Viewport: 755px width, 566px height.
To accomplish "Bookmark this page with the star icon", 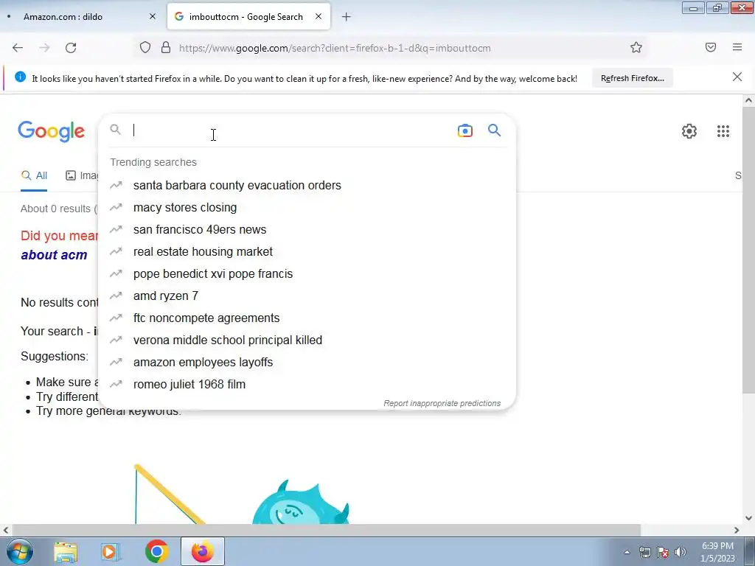I will [636, 48].
